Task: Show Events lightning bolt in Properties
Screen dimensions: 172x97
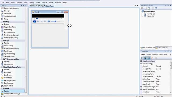Action: click(152, 58)
